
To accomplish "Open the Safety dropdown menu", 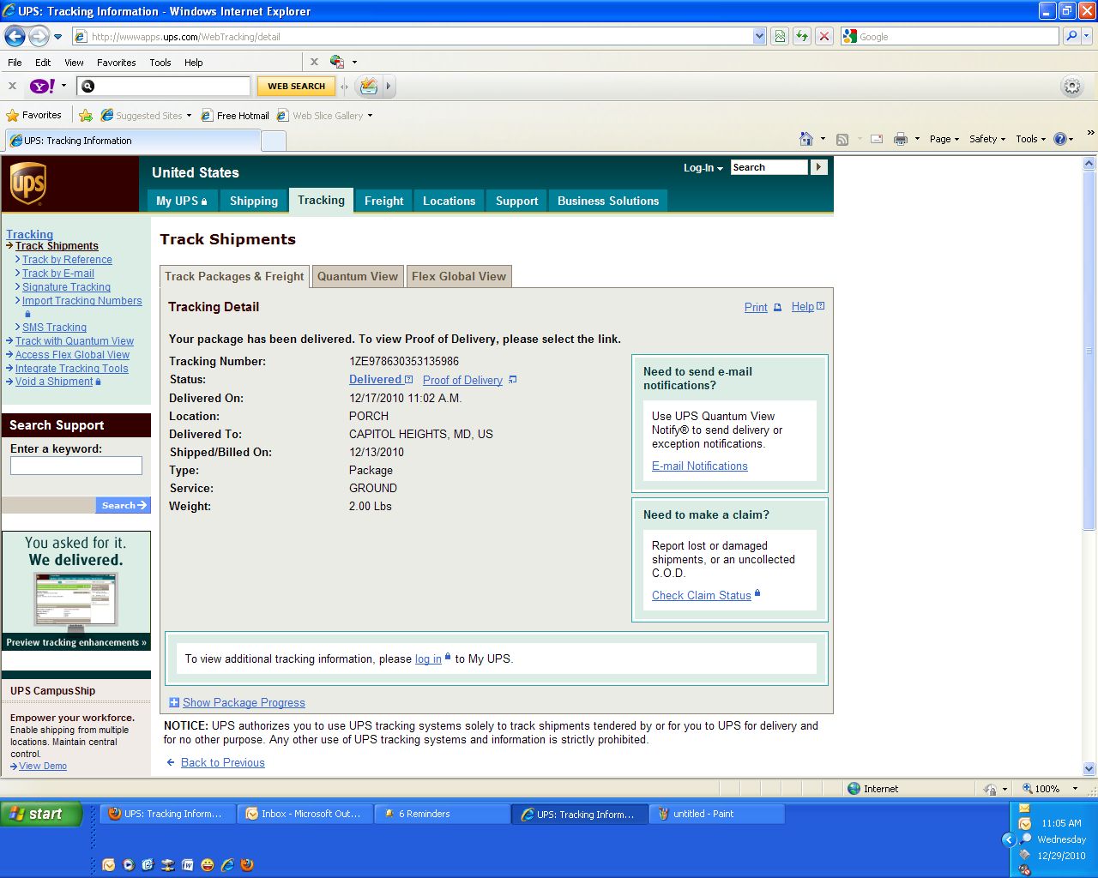I will [x=986, y=139].
